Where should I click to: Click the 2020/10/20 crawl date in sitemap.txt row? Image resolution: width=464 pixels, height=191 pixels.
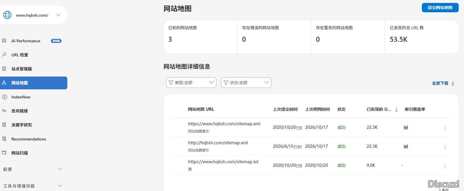coord(316,165)
